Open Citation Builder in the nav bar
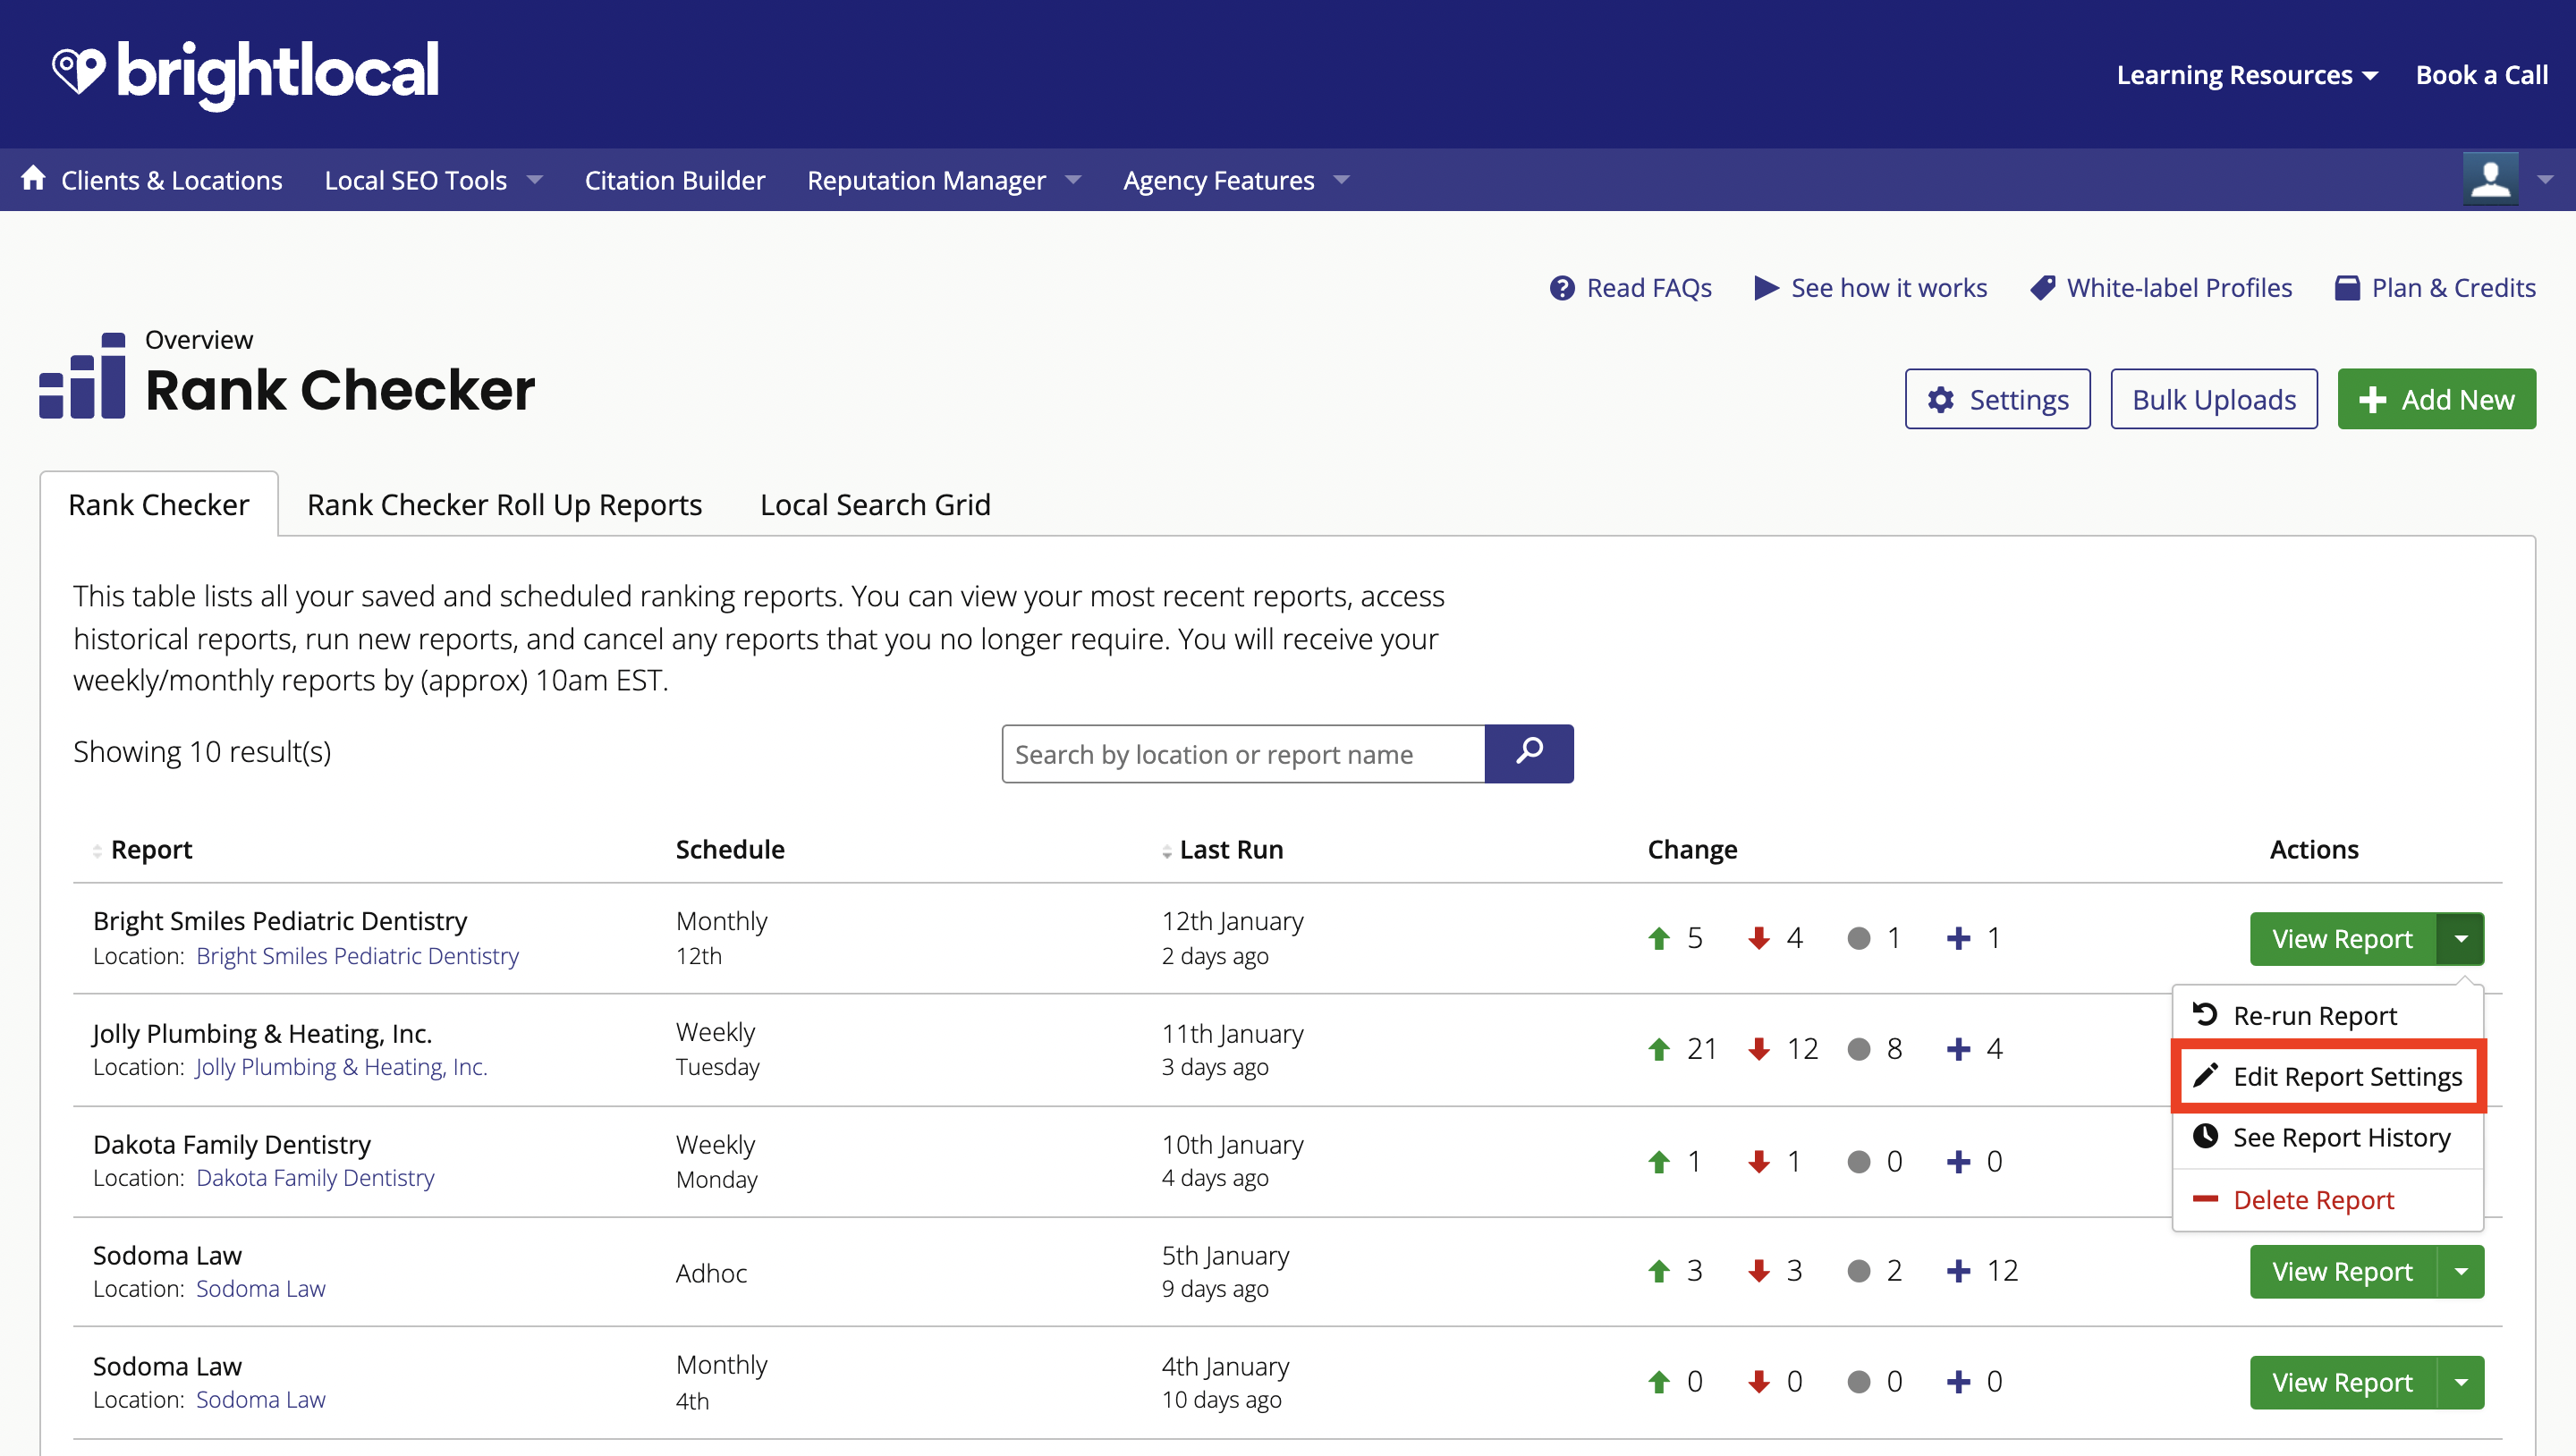 click(675, 180)
